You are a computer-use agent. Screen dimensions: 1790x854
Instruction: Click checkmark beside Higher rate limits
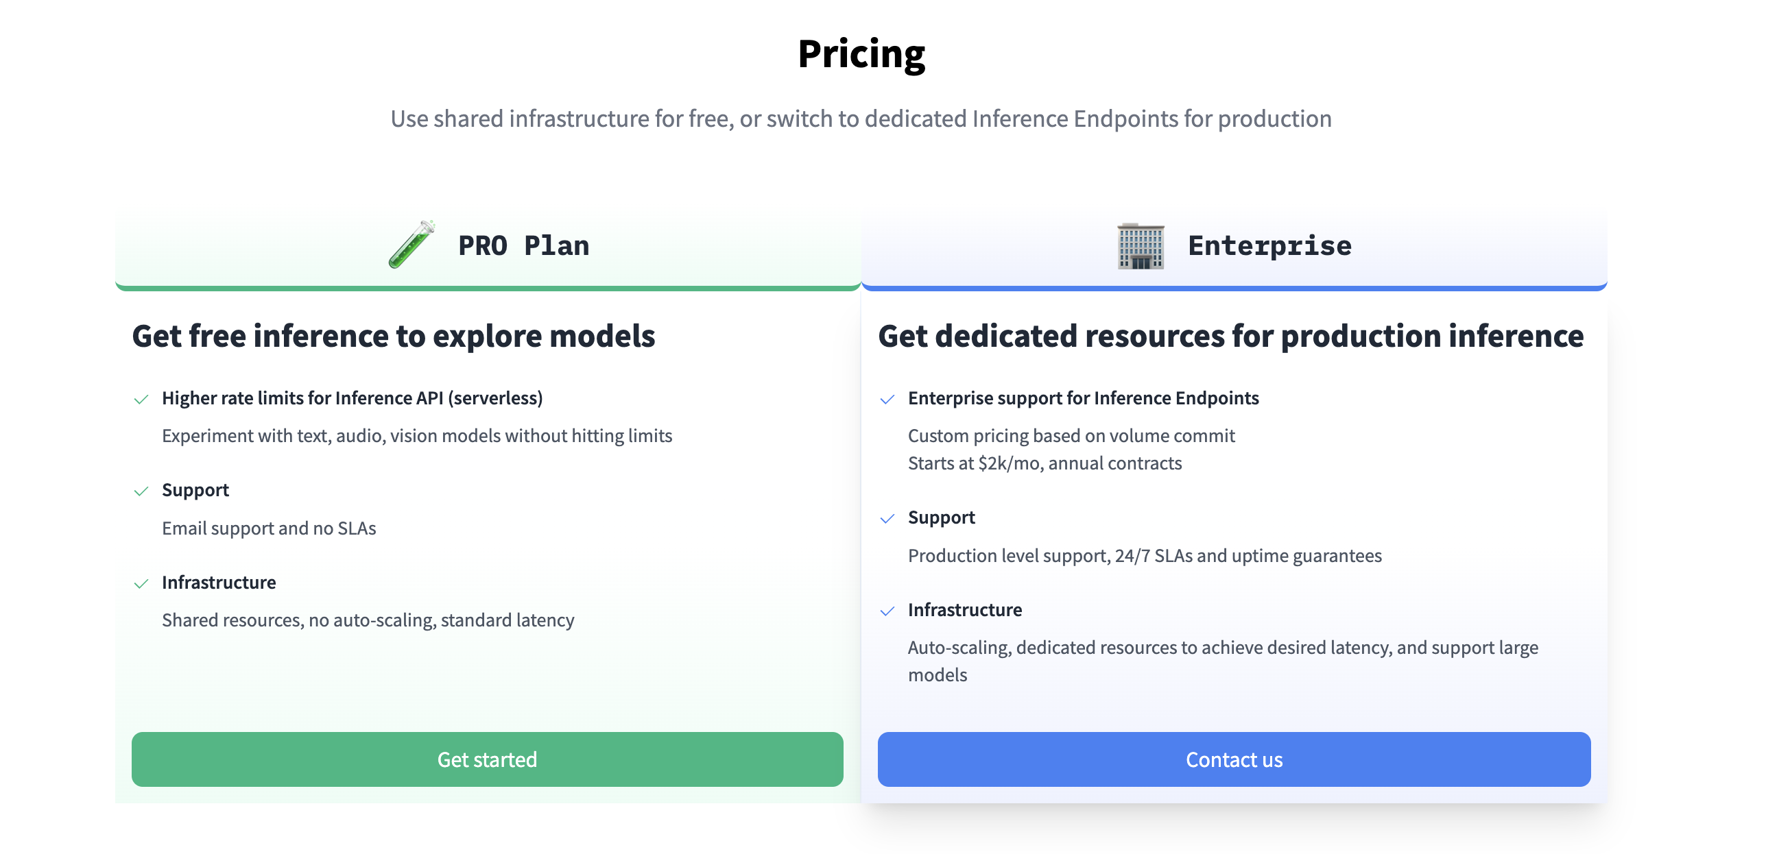click(141, 399)
